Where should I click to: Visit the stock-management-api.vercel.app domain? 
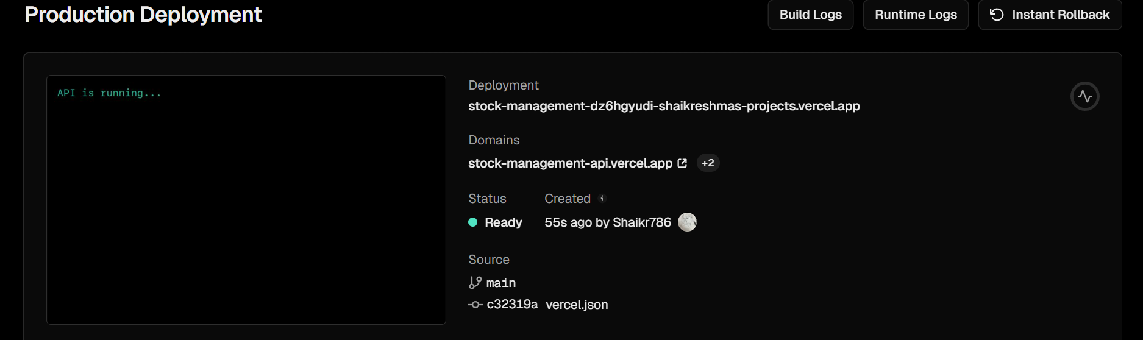[570, 163]
